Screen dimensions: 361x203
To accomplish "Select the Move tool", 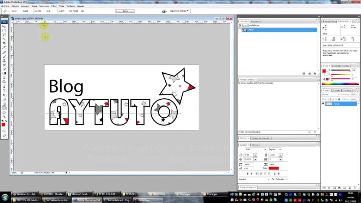I will point(4,26).
